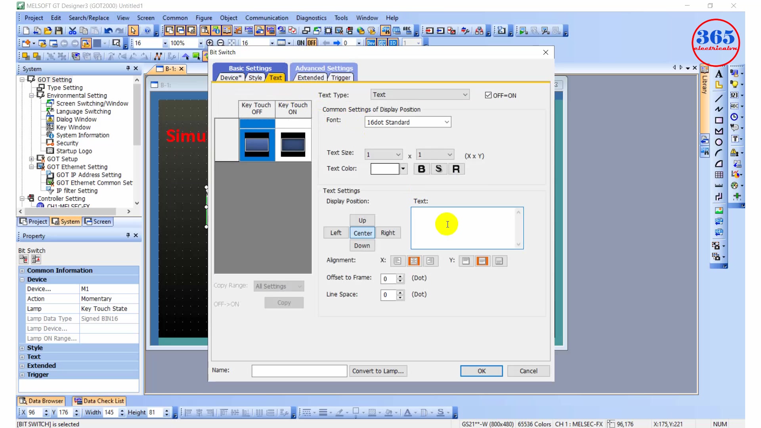Click Convert to Lamp button

pos(378,371)
